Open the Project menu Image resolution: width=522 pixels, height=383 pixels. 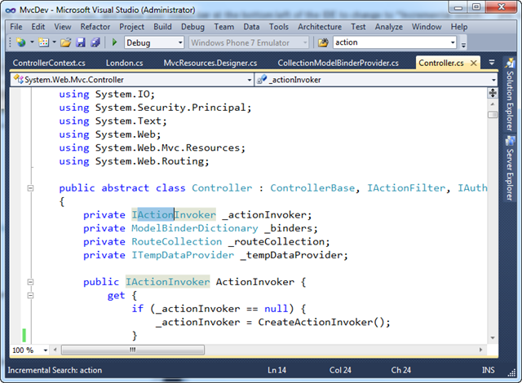pyautogui.click(x=132, y=27)
